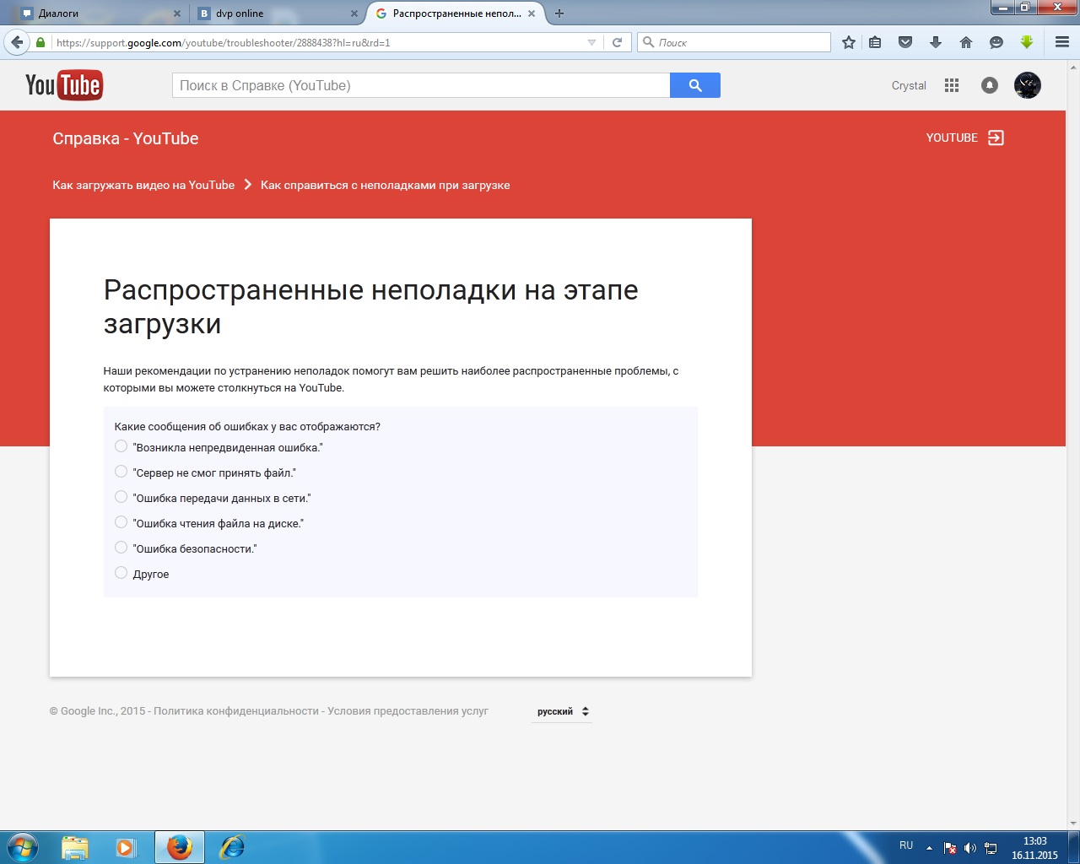This screenshot has height=864, width=1080.
Task: Go to the Firefox home page icon
Action: pyautogui.click(x=966, y=42)
